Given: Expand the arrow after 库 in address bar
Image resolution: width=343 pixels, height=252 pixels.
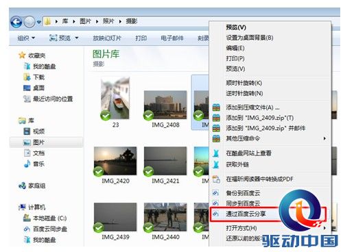Looking at the screenshot, I should 74,21.
